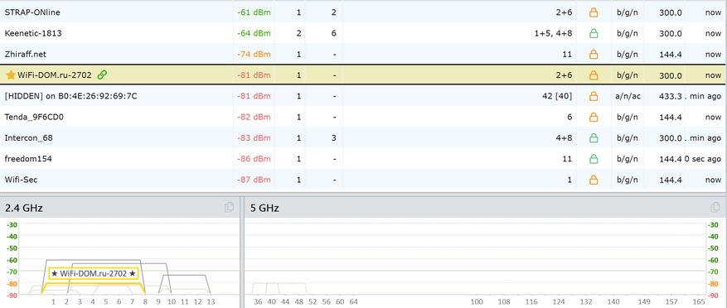
Task: Click channel 100 on the 5 GHz axis
Action: (x=477, y=302)
